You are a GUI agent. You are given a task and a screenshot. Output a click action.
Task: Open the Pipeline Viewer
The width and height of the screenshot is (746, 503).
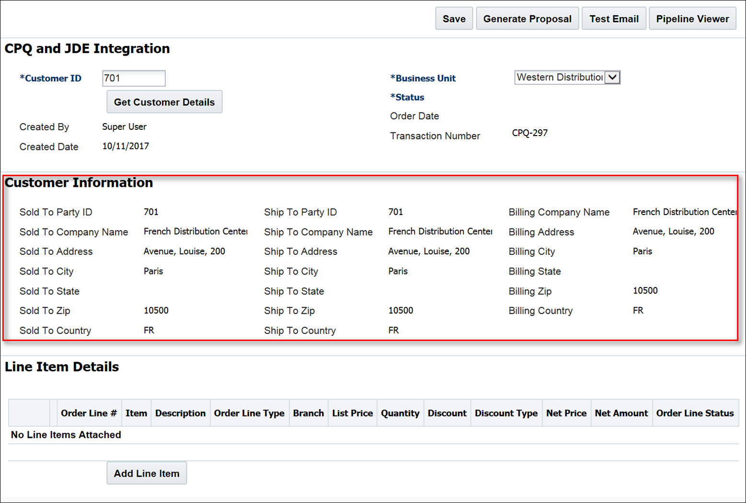click(692, 18)
